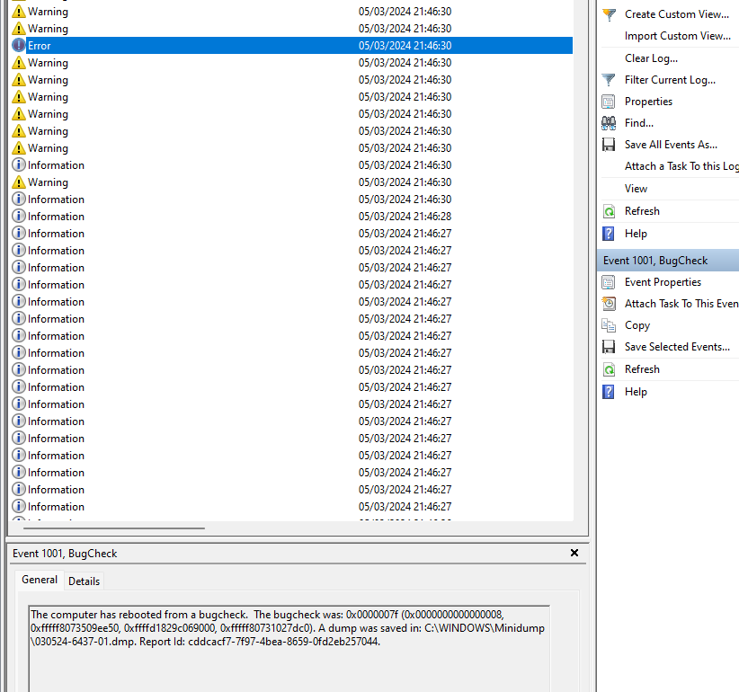Select the Information event logged at 21:46:28

coord(56,217)
